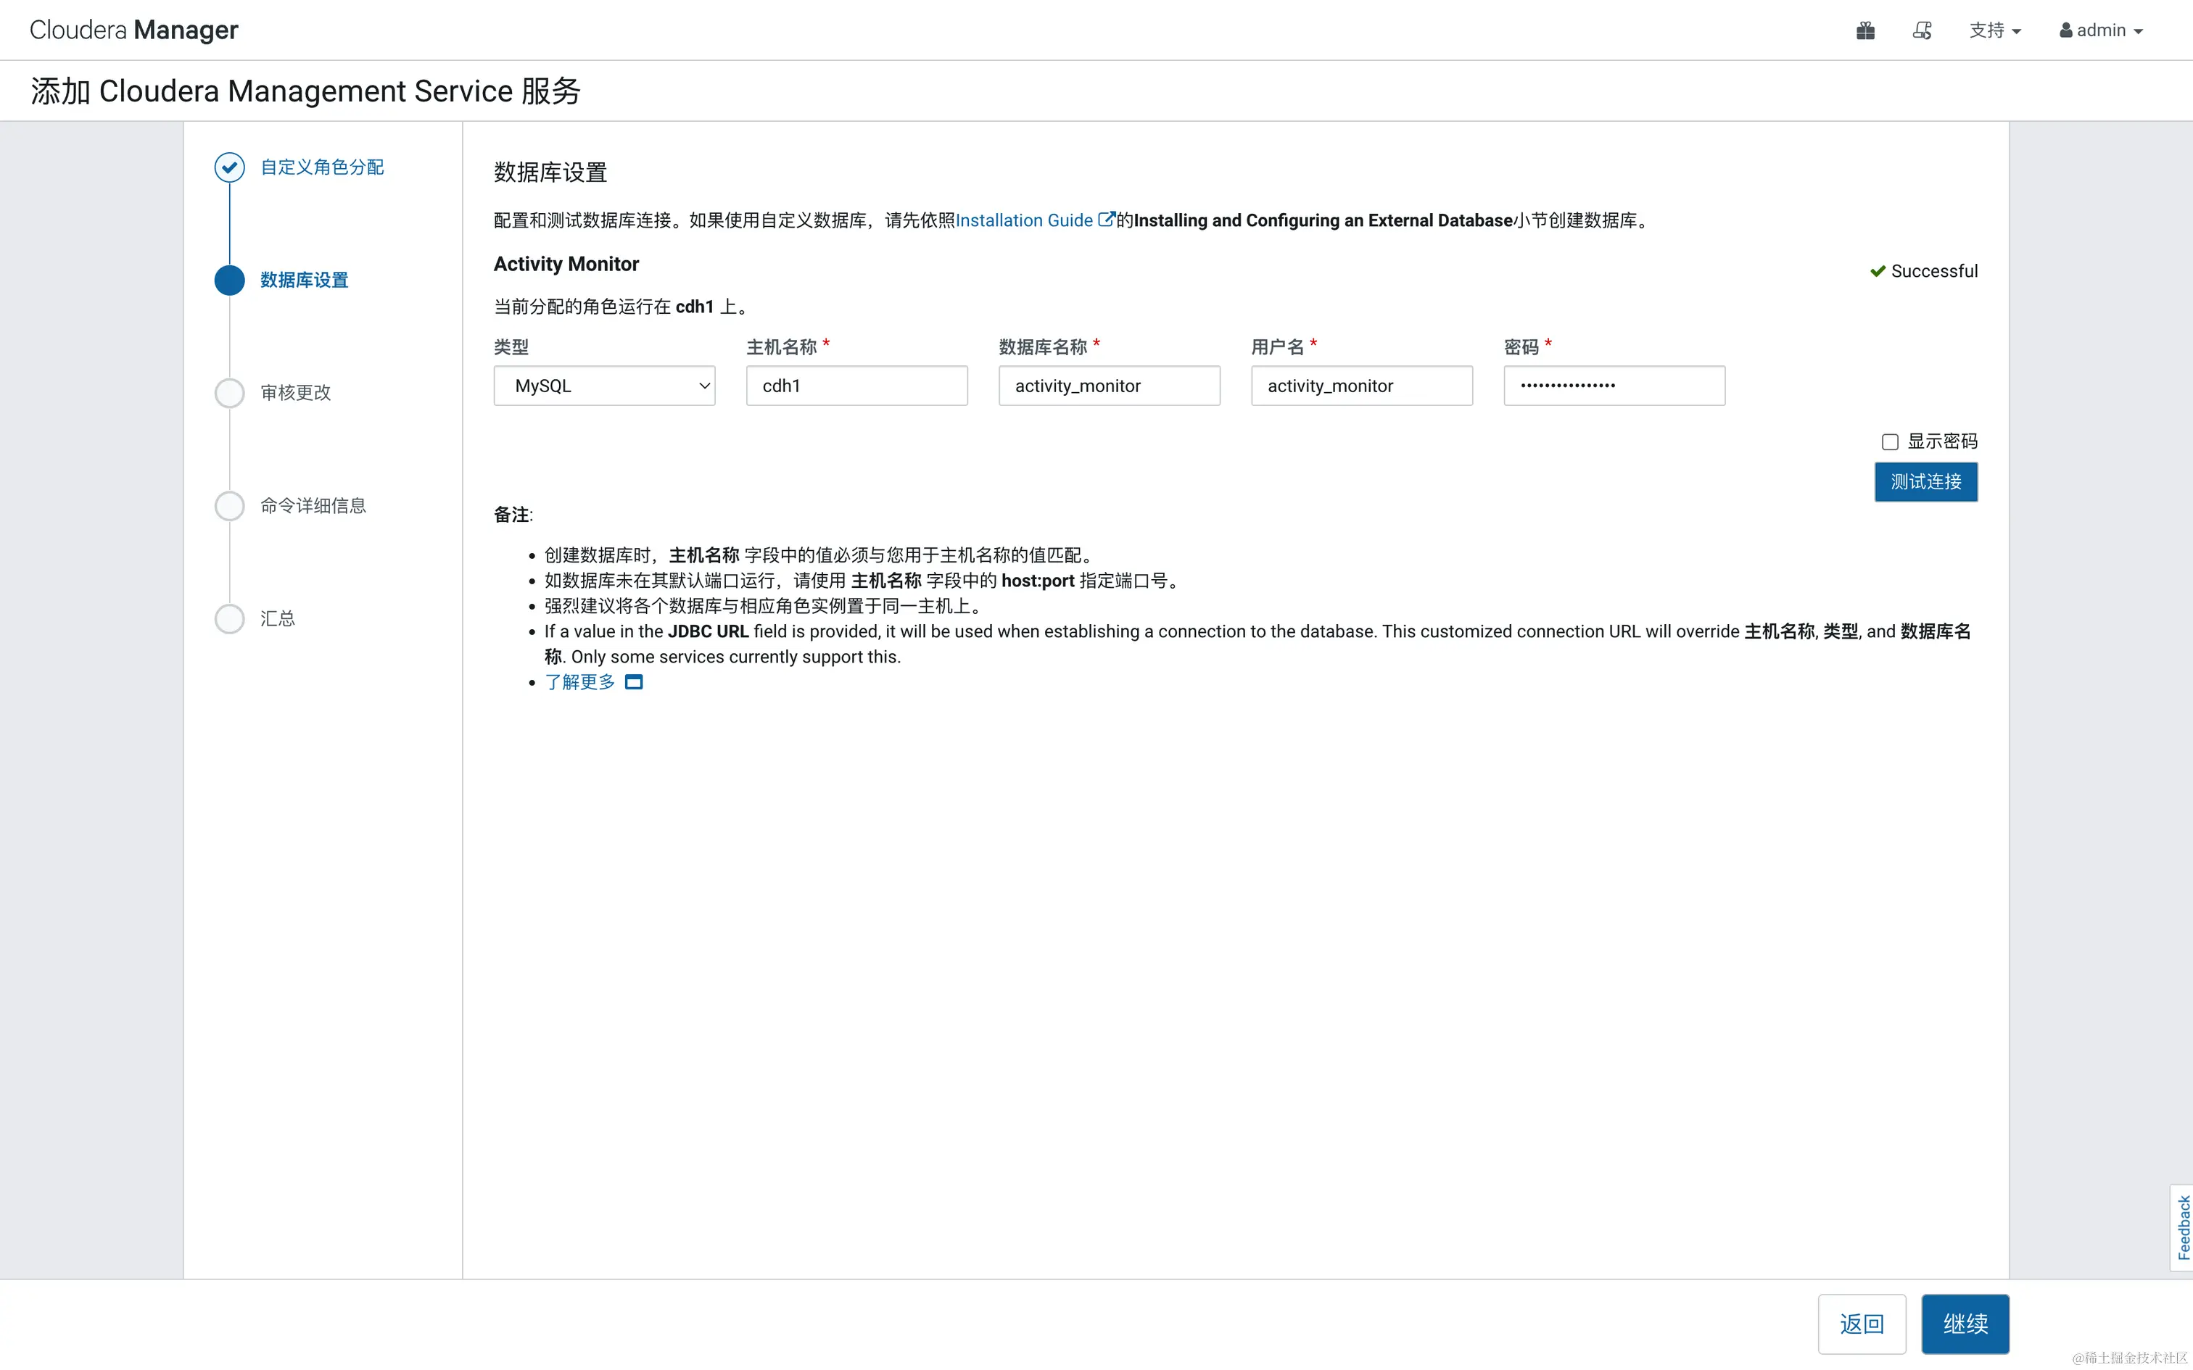Click the 备注 label
Image resolution: width=2193 pixels, height=1370 pixels.
click(513, 515)
